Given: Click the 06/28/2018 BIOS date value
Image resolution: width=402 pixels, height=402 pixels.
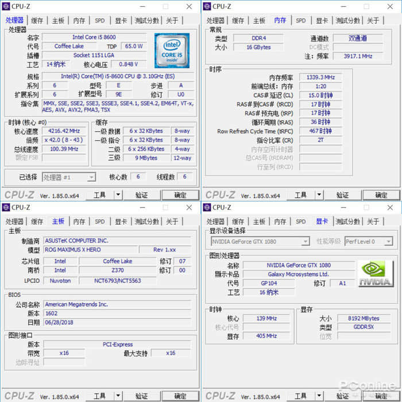Looking at the screenshot, I should coord(117,323).
